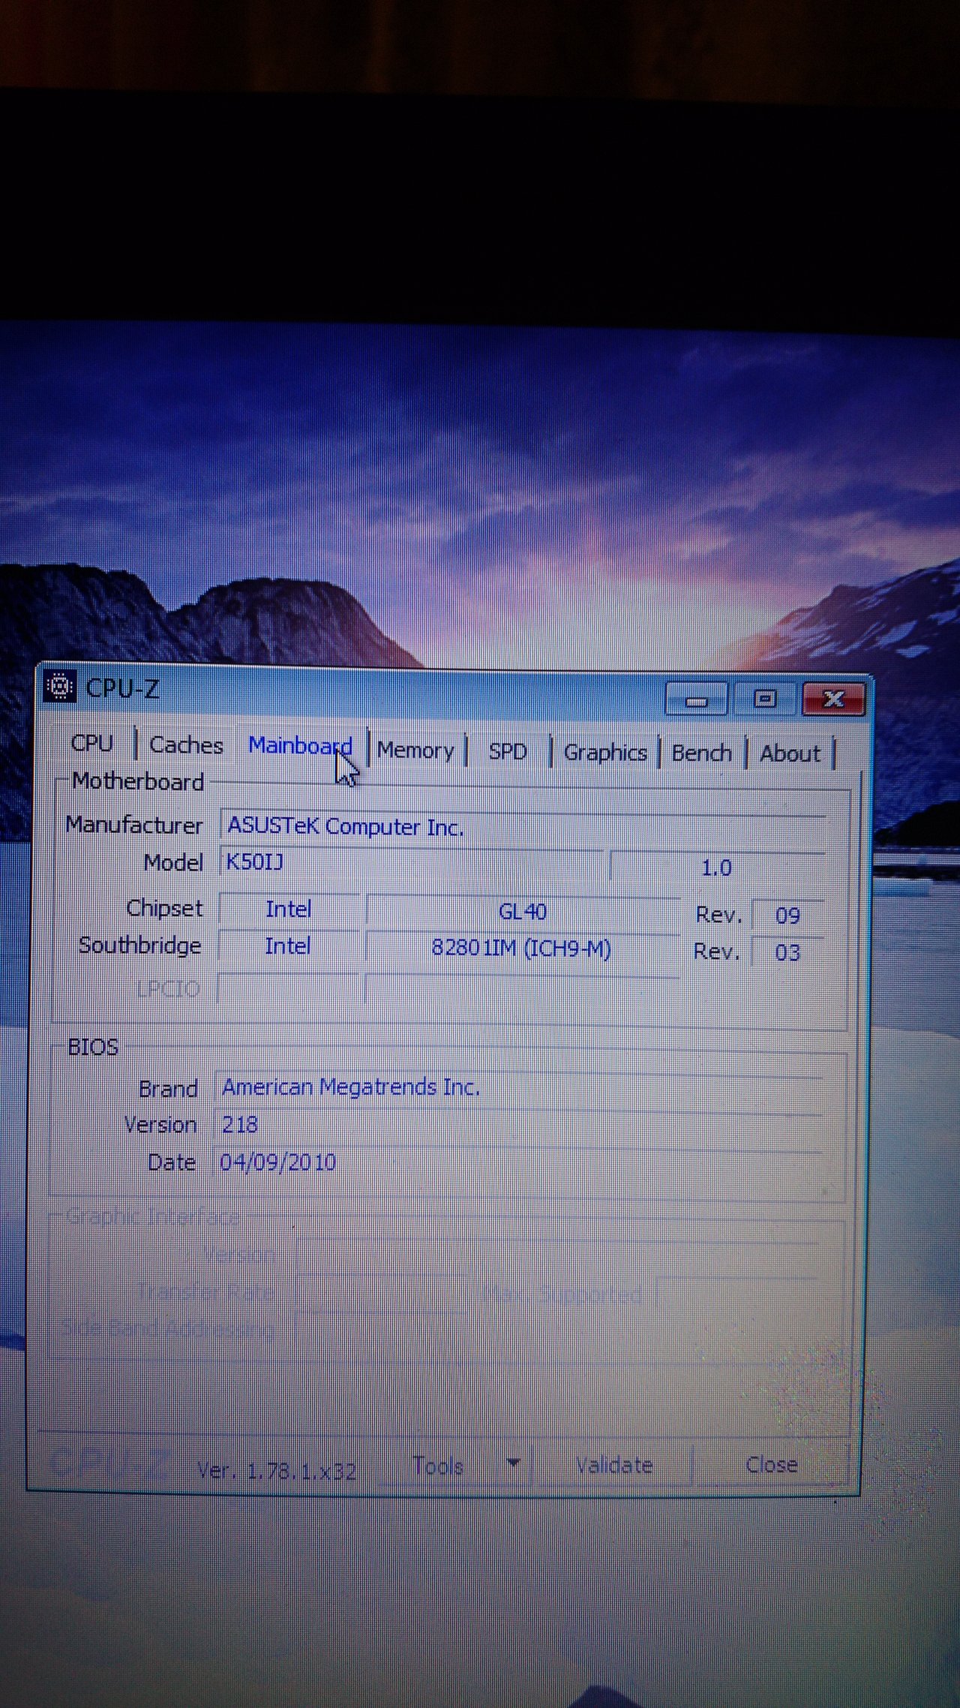Click the model revision 1.0 field
Viewport: 960px width, 1708px height.
[717, 868]
